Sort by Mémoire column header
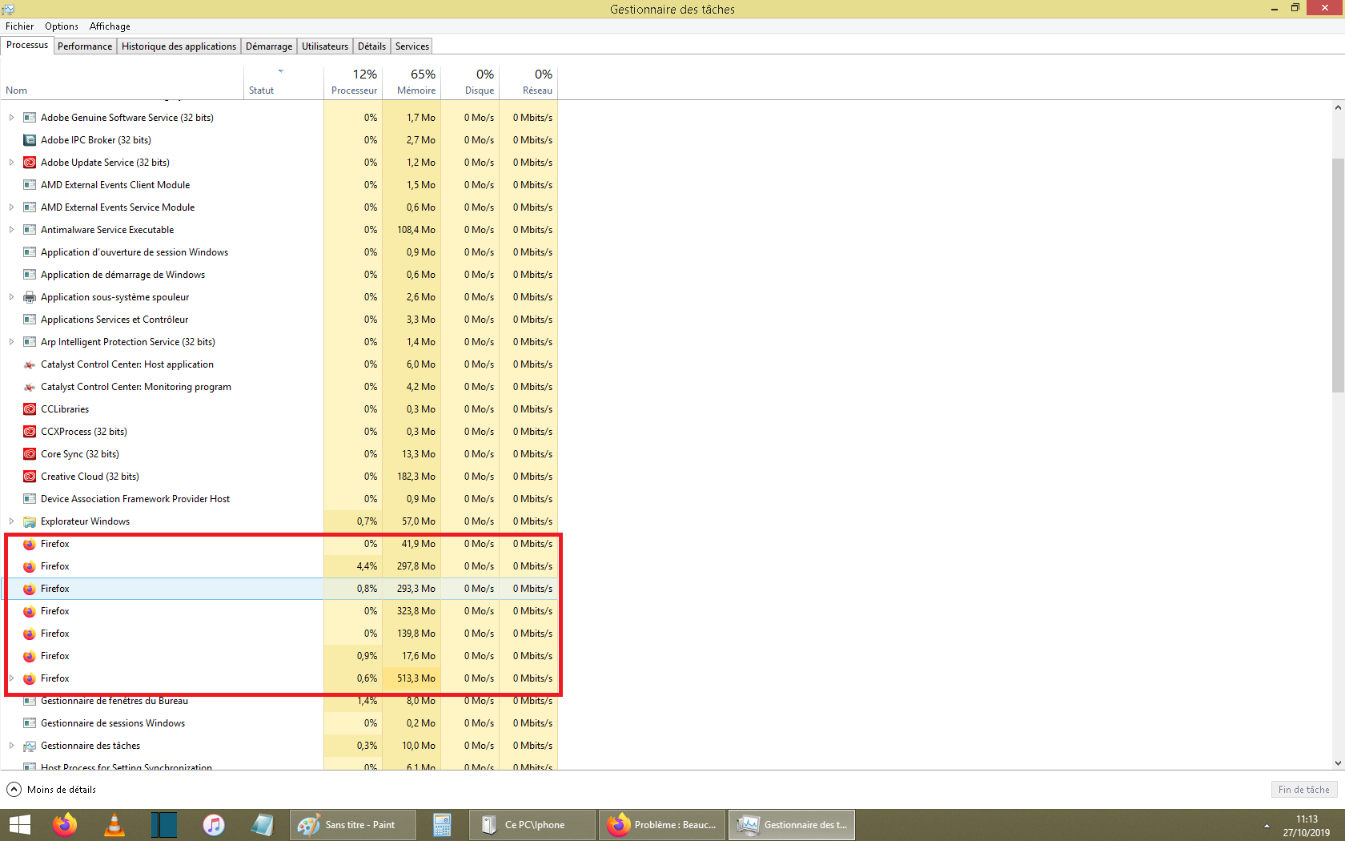This screenshot has width=1345, height=841. click(x=412, y=82)
